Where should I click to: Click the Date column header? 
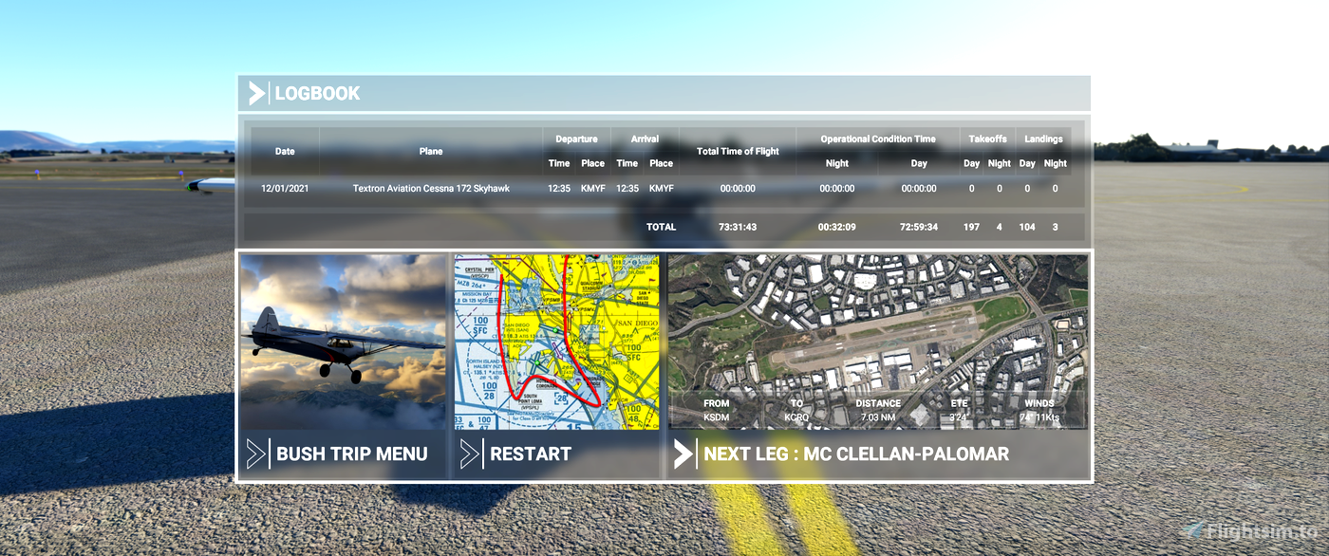coord(285,151)
